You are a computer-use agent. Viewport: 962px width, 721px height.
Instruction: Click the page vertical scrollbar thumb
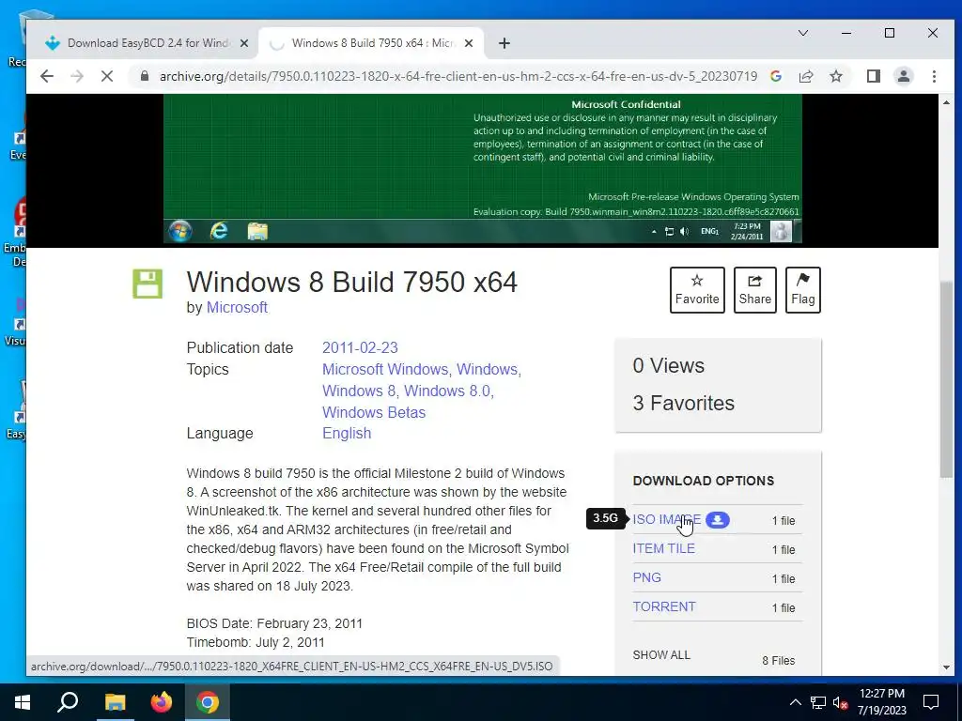pos(946,379)
